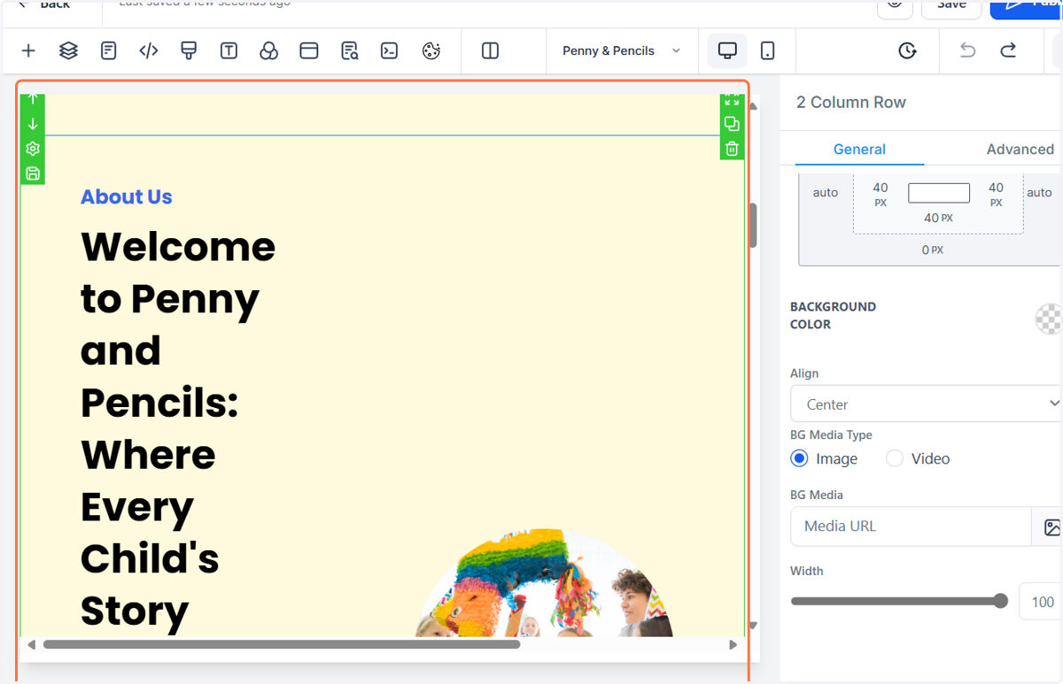Screen dimensions: 1063x684
Task: Delete the row with trash icon
Action: click(732, 149)
